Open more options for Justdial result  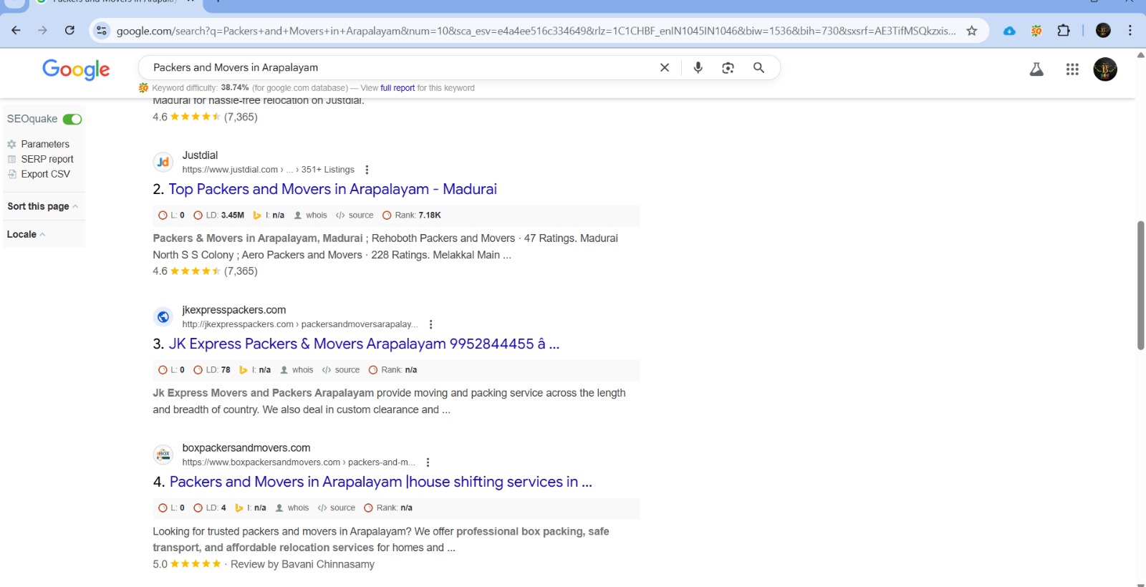[367, 170]
